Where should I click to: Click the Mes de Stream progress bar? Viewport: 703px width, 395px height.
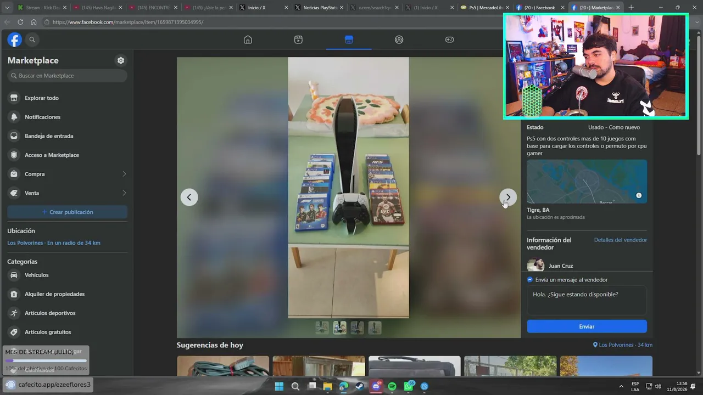[x=46, y=360]
